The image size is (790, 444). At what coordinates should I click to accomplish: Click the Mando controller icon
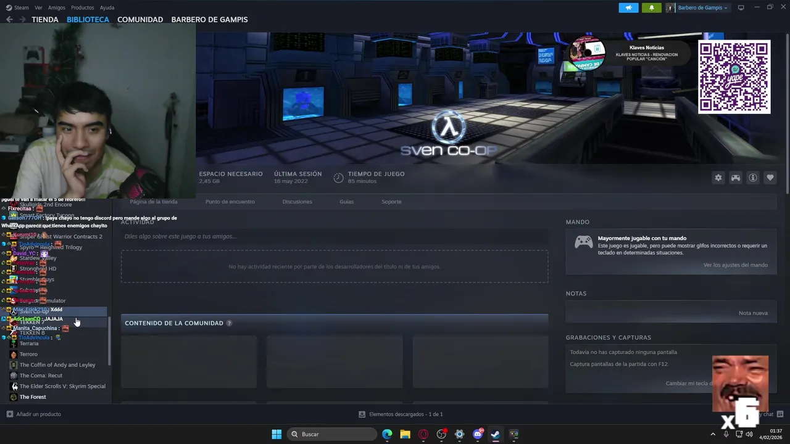(x=583, y=242)
